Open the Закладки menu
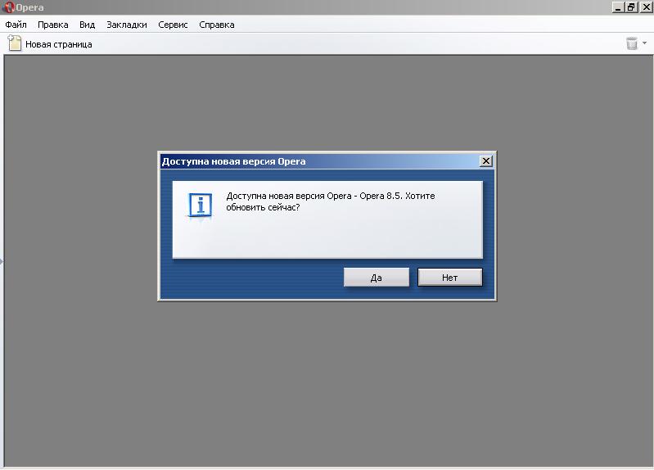This screenshot has width=654, height=470. click(x=127, y=25)
